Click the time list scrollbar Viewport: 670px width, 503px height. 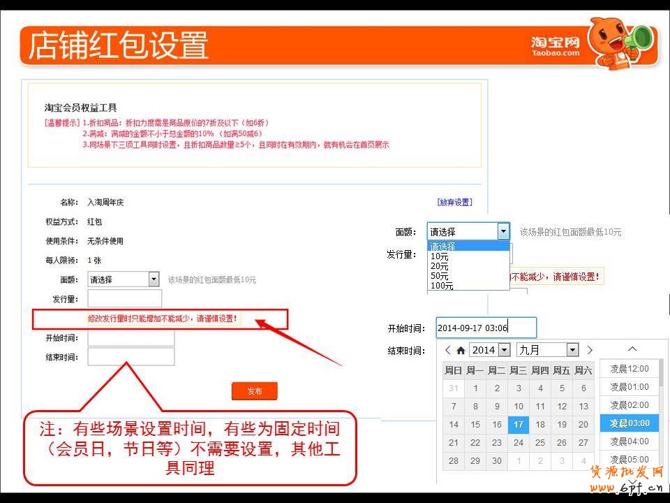click(661, 377)
